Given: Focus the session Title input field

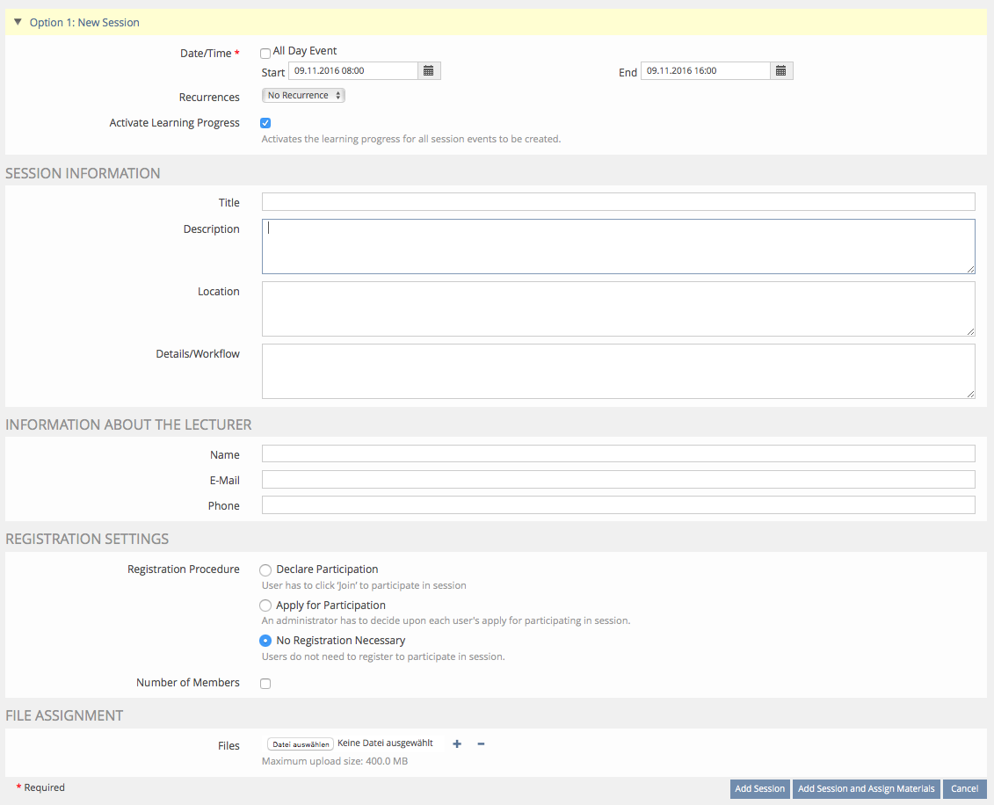Looking at the screenshot, I should [618, 202].
